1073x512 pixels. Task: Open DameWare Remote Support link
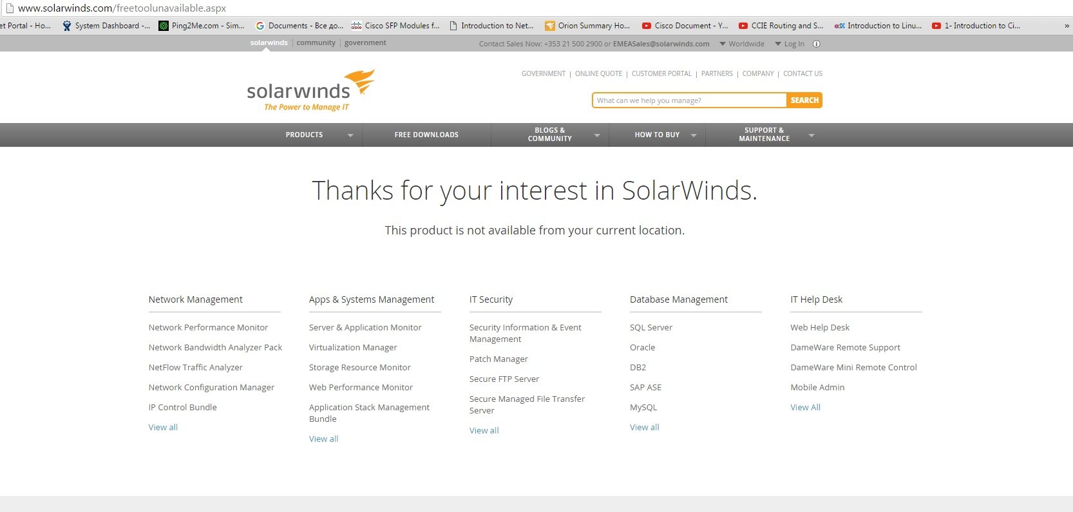click(845, 347)
